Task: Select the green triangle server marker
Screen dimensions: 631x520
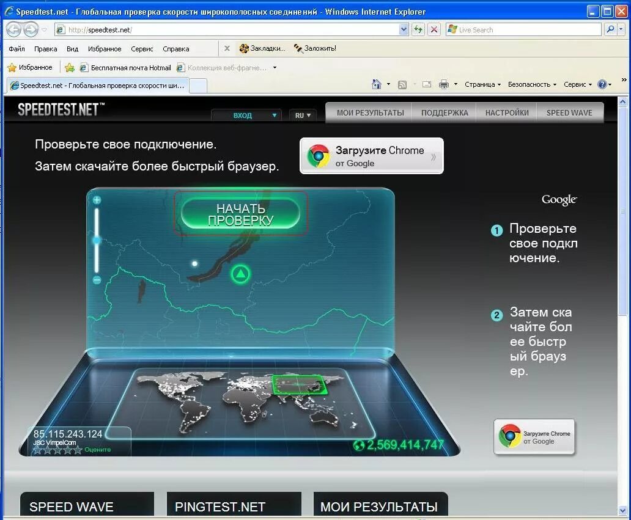Action: (240, 274)
